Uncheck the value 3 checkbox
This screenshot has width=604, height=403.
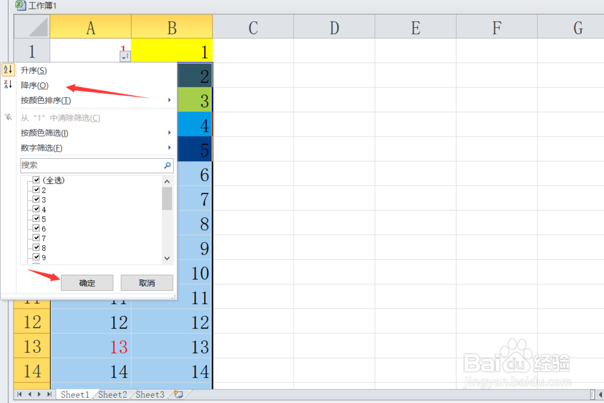36,199
